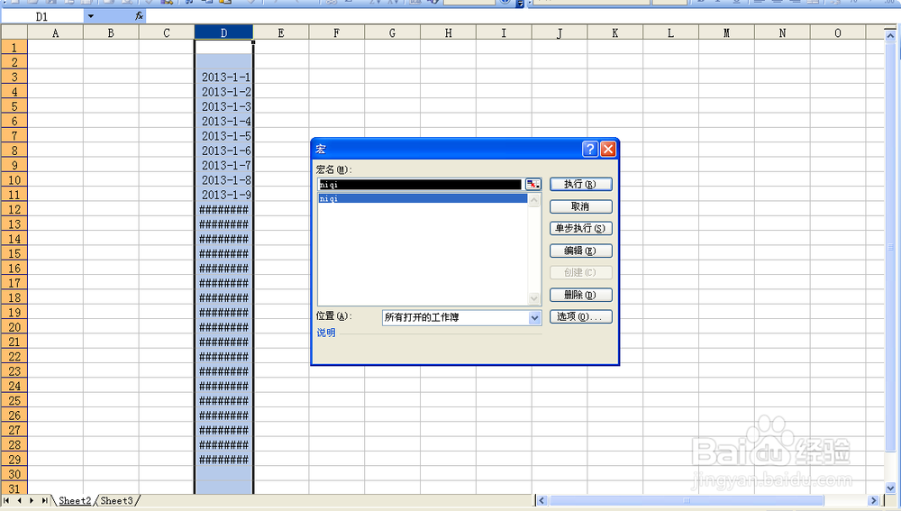Click the worksheet vertical scrollbar thumb
Image resolution: width=901 pixels, height=511 pixels.
(x=890, y=247)
